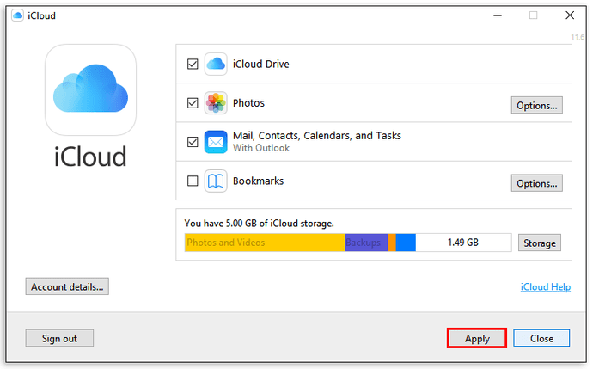Viewport: 593px width, 369px height.
Task: Click the small iCloud title bar icon
Action: 17,15
